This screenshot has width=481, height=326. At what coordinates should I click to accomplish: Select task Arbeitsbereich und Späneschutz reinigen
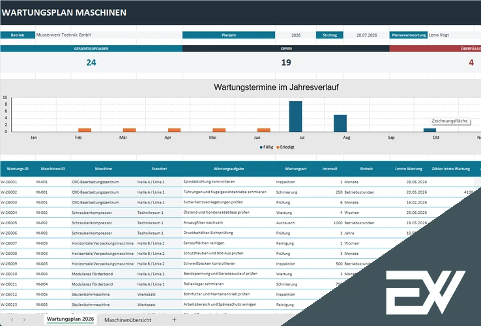coord(229,304)
